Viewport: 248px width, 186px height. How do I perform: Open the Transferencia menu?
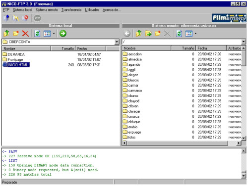(x=71, y=10)
